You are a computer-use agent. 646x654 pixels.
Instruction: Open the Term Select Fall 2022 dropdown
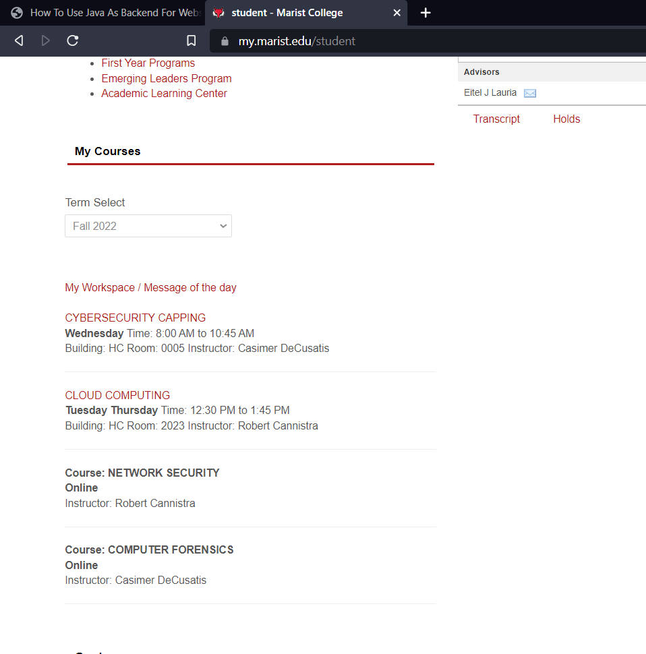148,226
